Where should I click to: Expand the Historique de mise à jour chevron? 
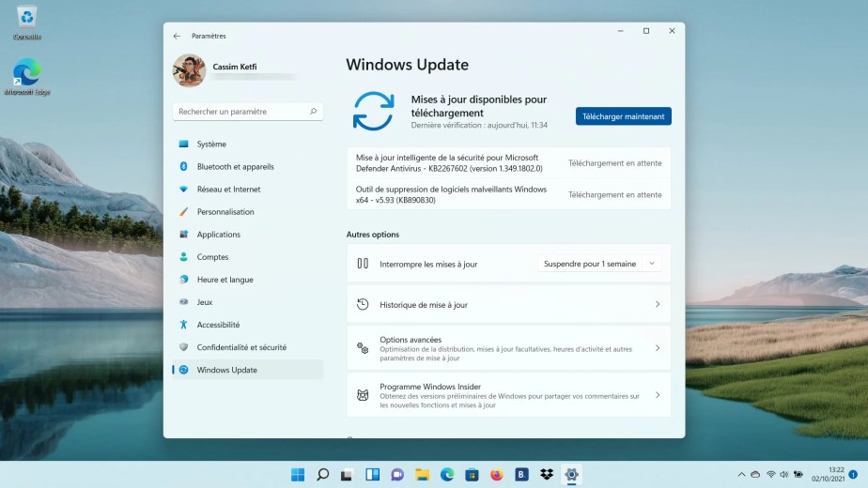click(x=658, y=304)
